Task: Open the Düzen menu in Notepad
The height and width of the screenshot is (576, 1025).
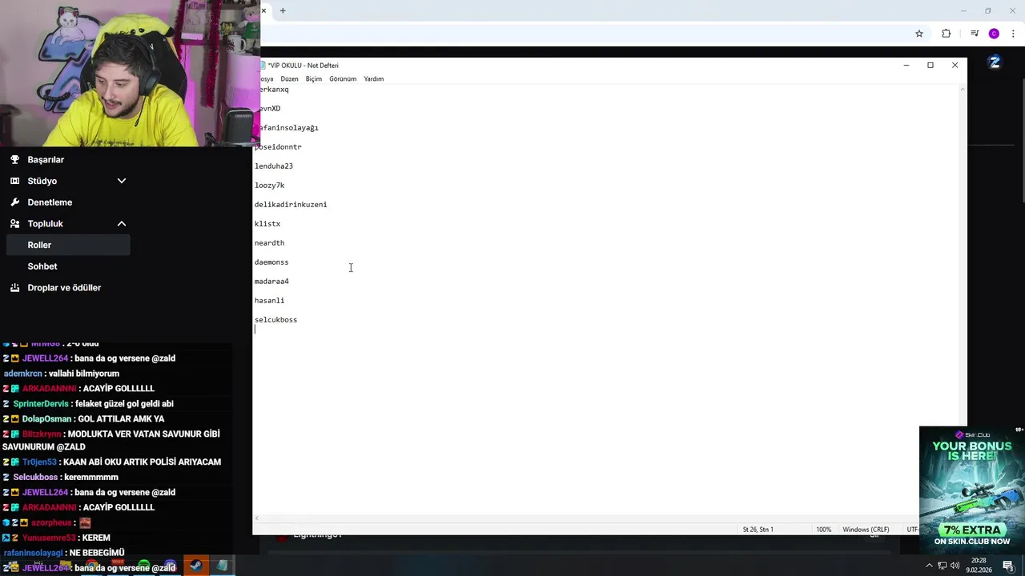Action: (289, 79)
